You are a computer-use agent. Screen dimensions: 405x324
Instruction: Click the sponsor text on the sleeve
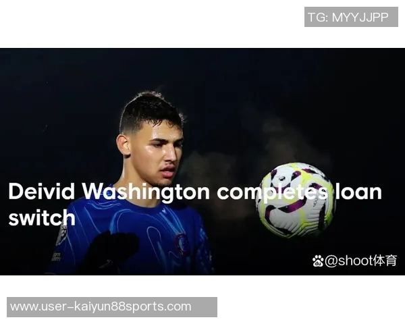56,256
